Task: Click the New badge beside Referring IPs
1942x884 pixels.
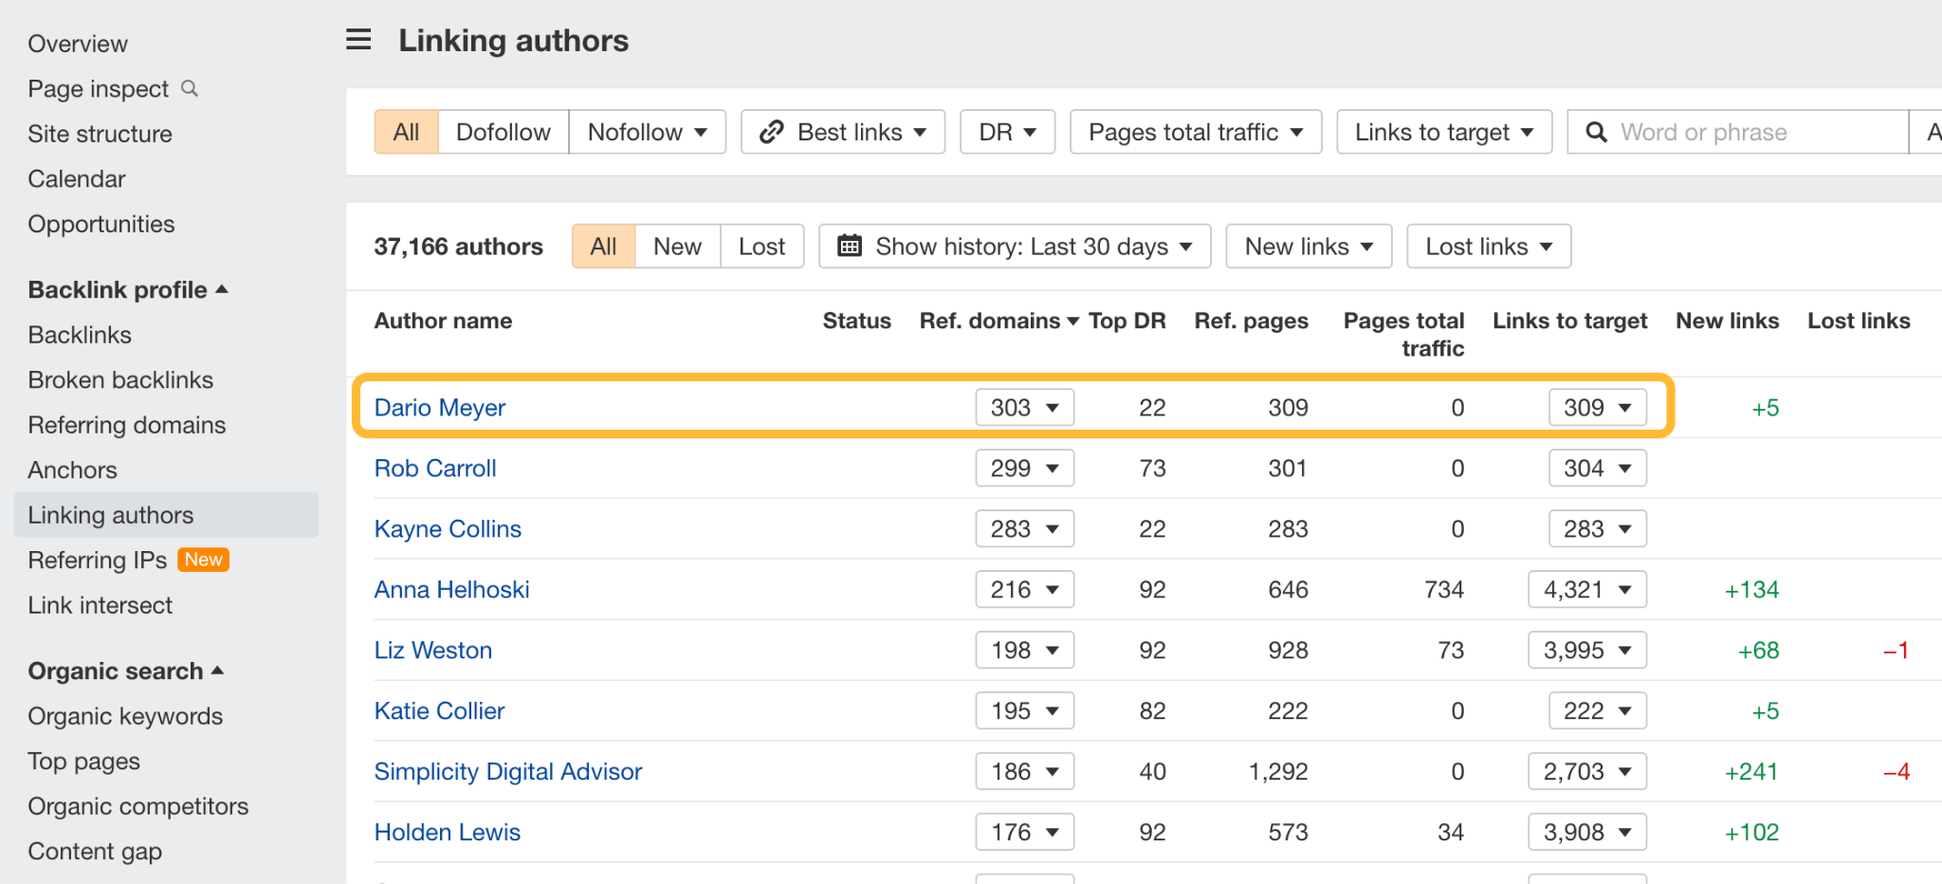Action: coord(203,560)
